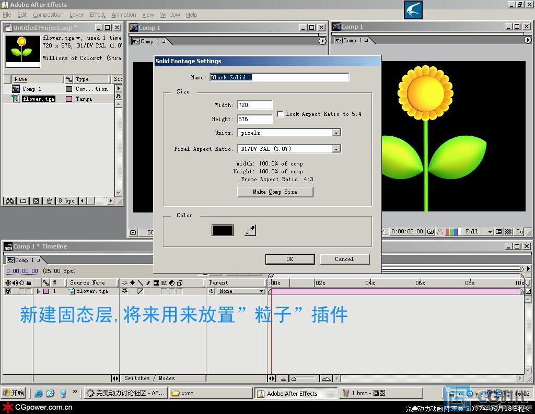Click the timeline zoom slider

[304, 378]
